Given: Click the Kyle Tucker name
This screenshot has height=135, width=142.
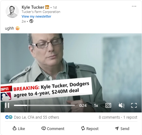Looking at the screenshot, I should coord(33,7).
